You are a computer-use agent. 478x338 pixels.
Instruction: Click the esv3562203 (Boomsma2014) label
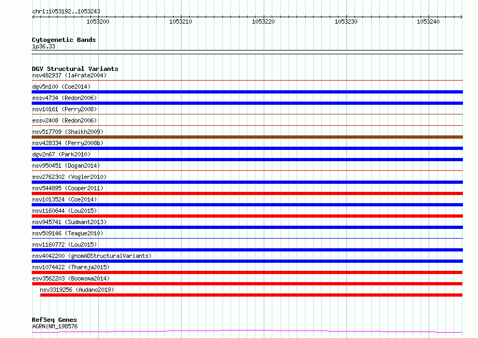tap(71, 278)
